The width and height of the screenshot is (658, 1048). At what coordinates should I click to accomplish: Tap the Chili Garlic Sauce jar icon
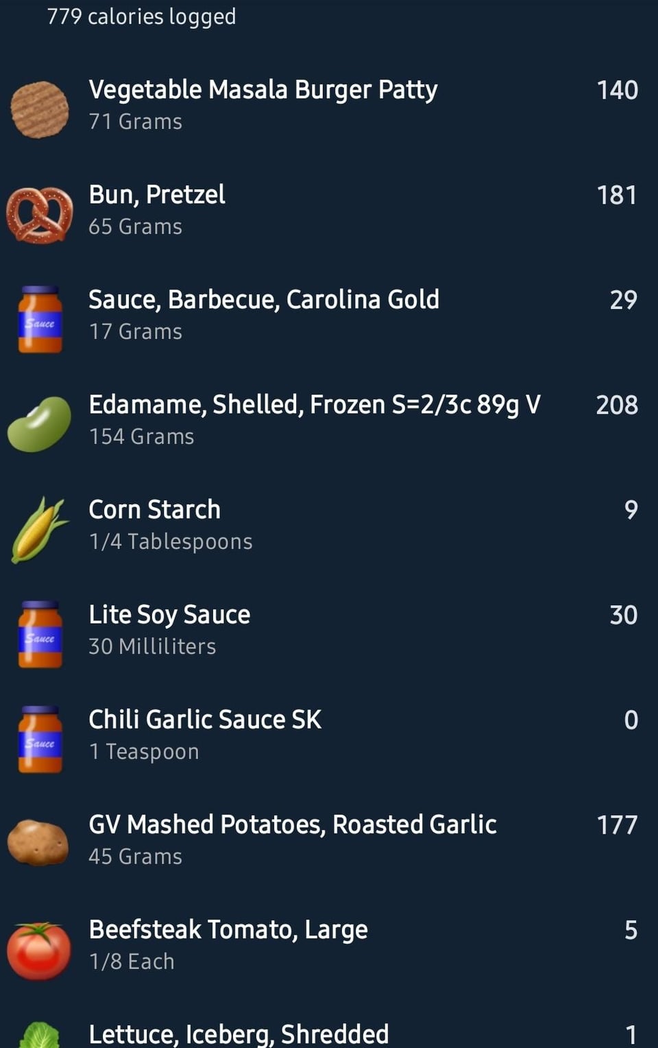[40, 740]
